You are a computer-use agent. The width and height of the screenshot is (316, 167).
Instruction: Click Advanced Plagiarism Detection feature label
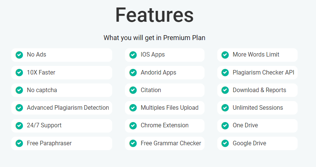click(x=68, y=108)
